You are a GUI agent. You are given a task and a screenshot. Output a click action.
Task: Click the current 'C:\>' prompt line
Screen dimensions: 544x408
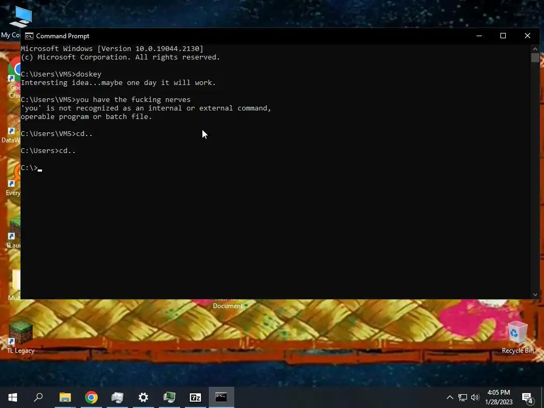pos(31,168)
